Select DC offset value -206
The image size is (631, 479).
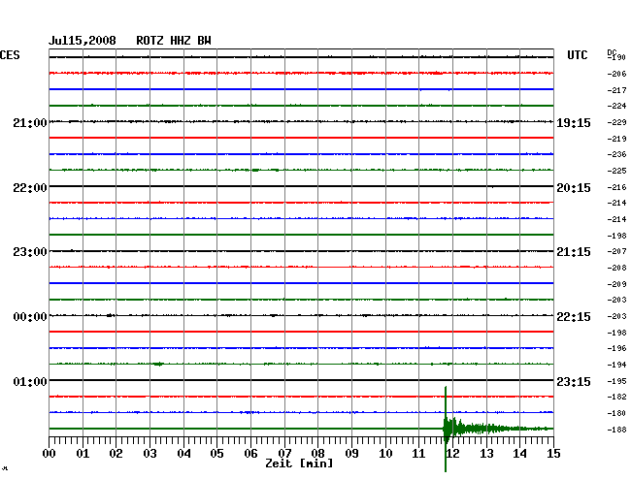[616, 74]
